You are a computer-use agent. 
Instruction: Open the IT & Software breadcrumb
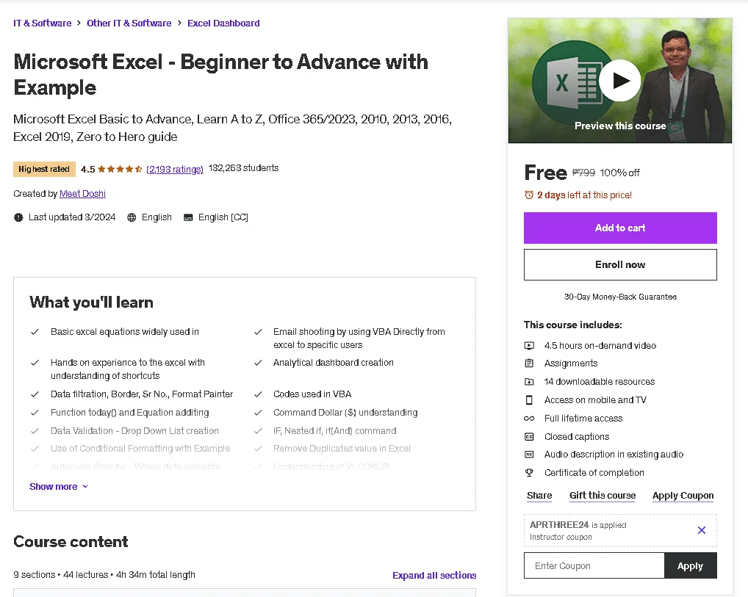point(42,23)
